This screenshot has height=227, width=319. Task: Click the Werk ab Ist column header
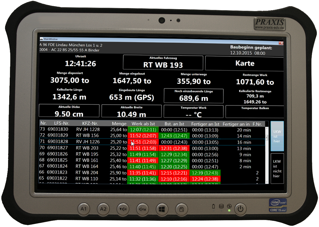(x=143, y=124)
